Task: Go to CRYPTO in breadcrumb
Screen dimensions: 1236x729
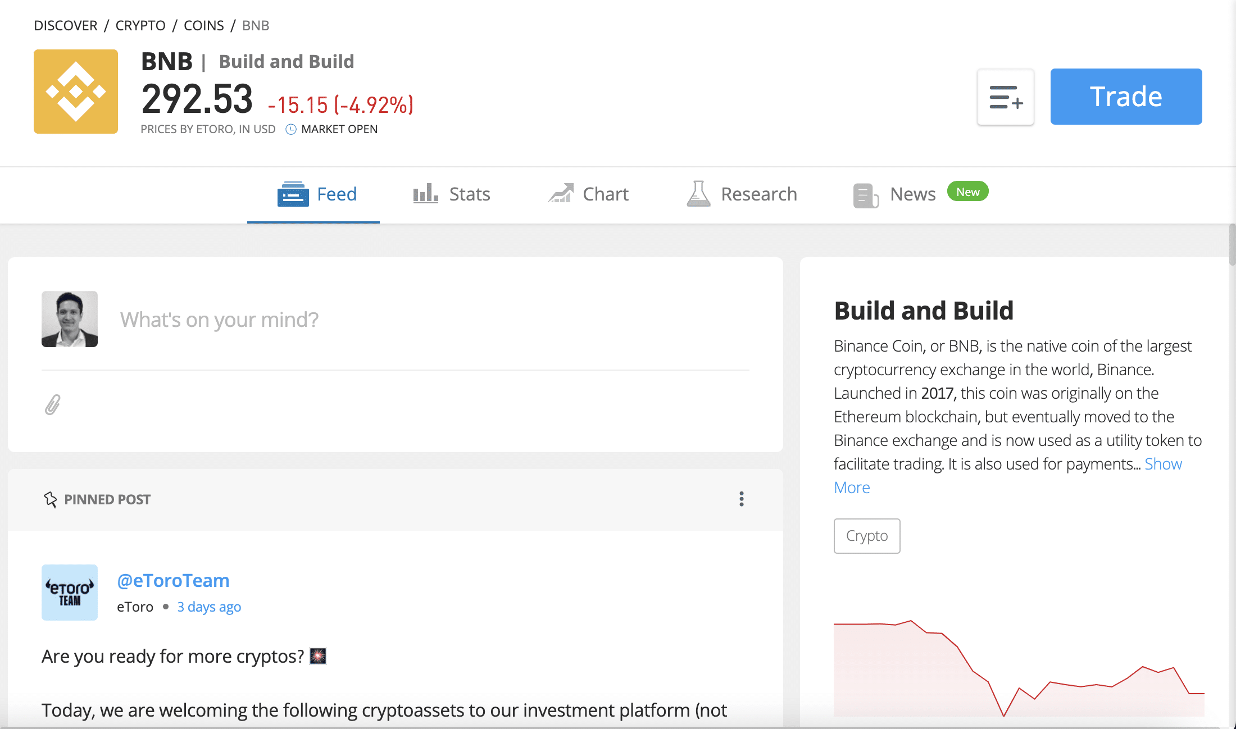Action: pos(140,25)
